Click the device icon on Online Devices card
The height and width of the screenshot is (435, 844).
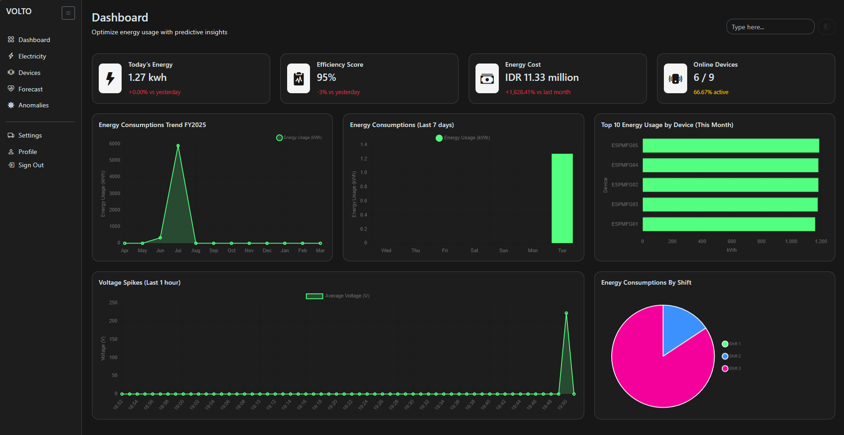tap(675, 78)
